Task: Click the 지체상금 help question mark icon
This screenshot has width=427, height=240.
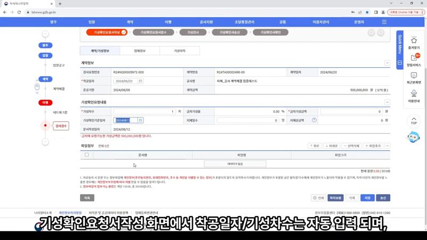Action: tap(314, 120)
